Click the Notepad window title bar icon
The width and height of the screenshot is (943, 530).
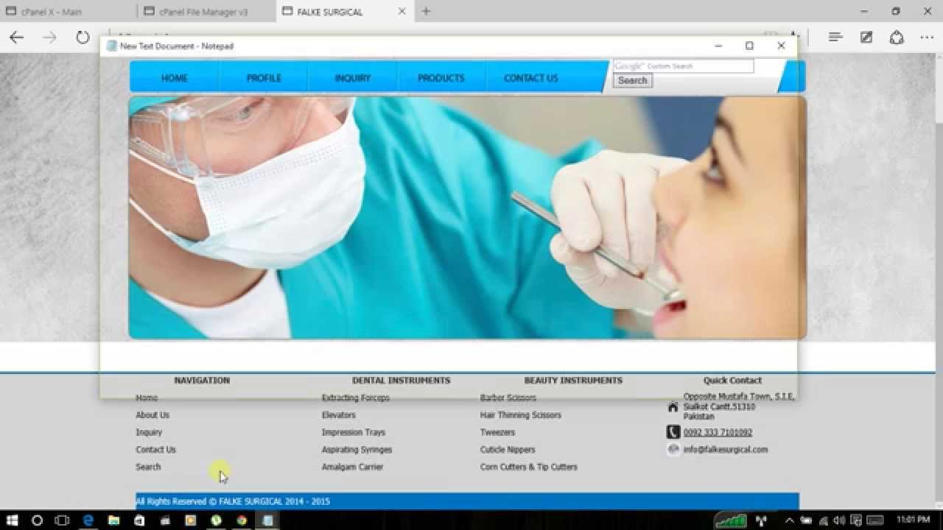(x=112, y=46)
